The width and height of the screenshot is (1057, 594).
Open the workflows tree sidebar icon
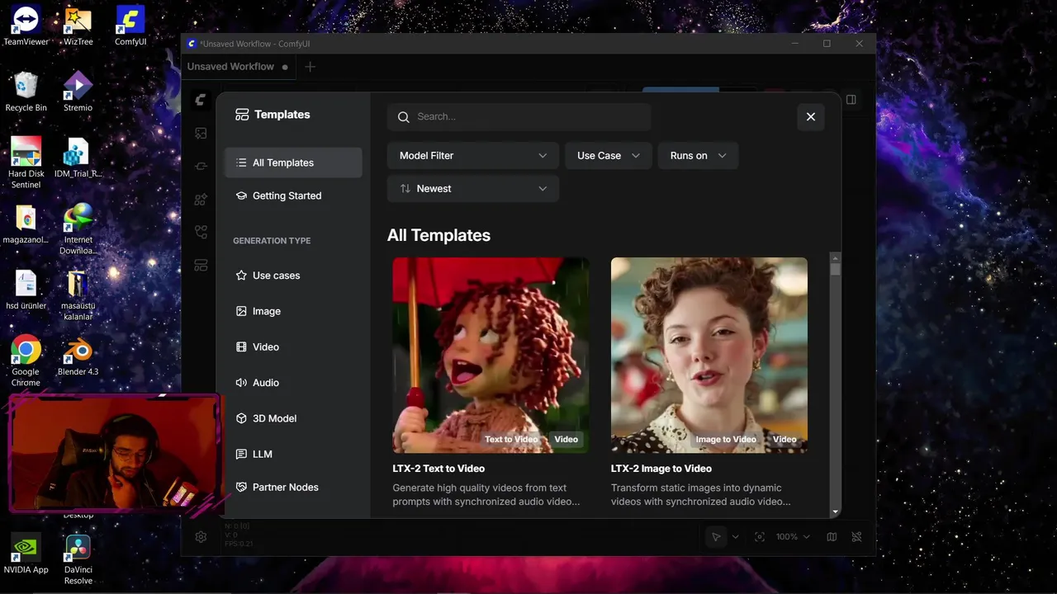201,232
